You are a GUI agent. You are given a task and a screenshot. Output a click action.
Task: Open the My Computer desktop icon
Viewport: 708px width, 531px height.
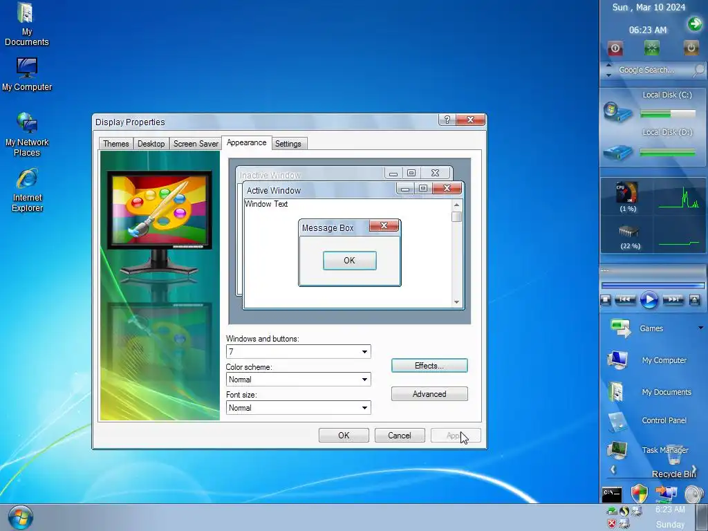pos(27,75)
